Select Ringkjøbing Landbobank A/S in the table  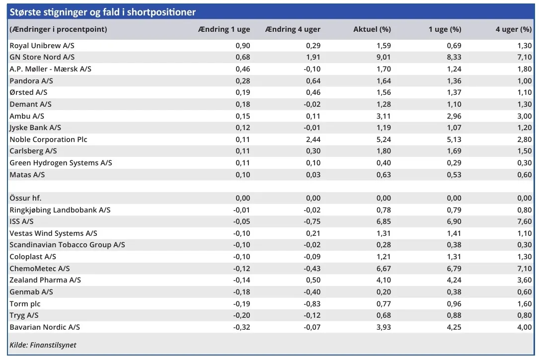pos(60,210)
